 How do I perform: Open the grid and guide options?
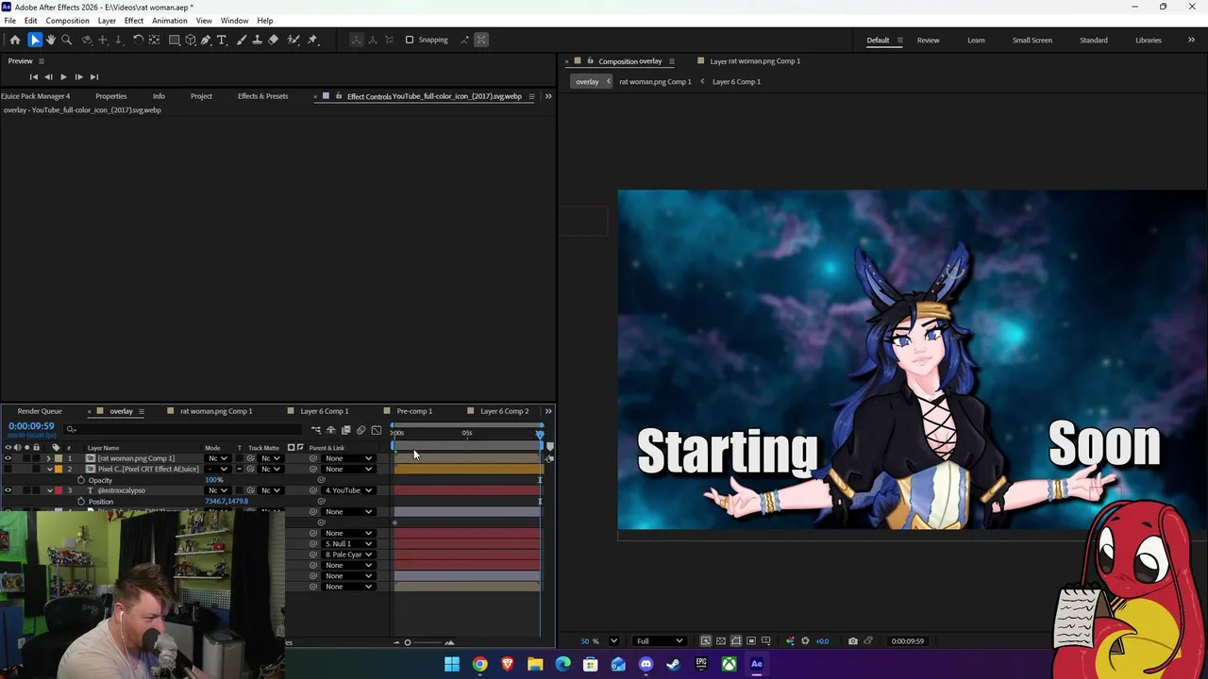pyautogui.click(x=766, y=641)
